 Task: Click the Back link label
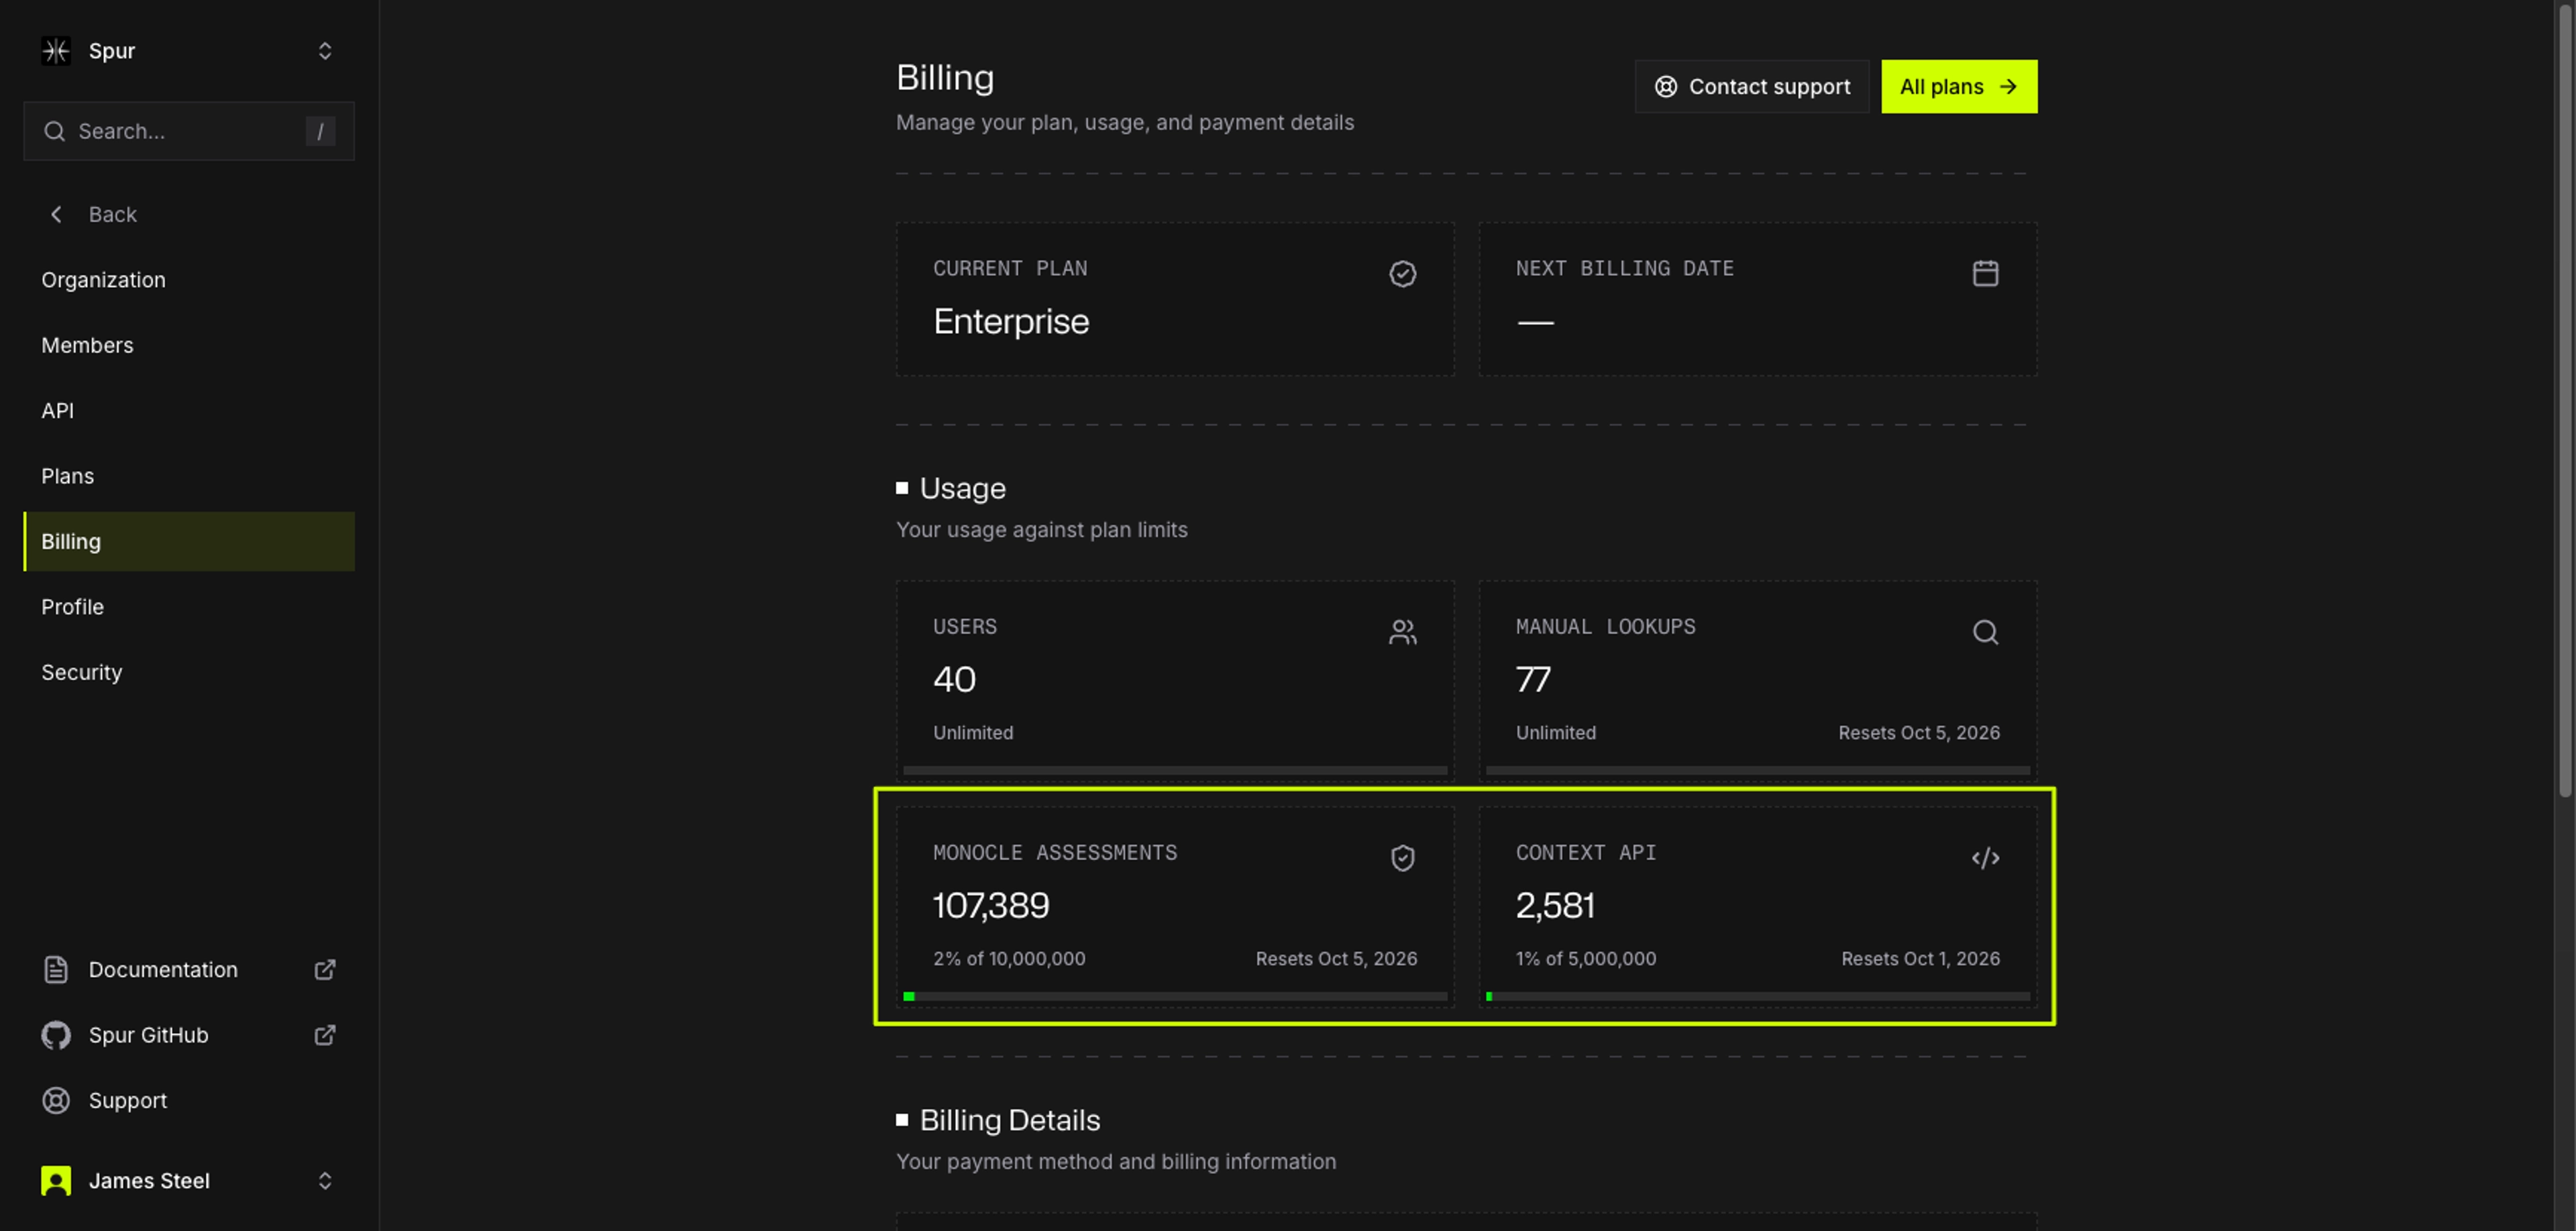[112, 214]
